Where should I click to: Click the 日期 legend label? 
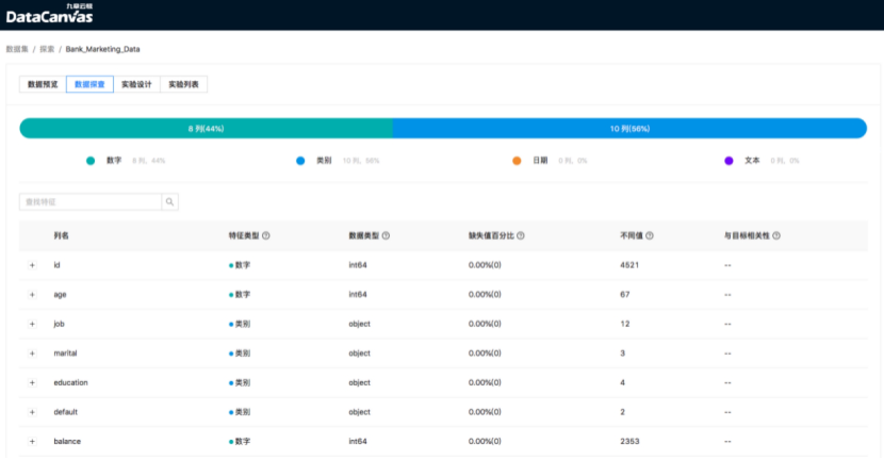tap(540, 160)
